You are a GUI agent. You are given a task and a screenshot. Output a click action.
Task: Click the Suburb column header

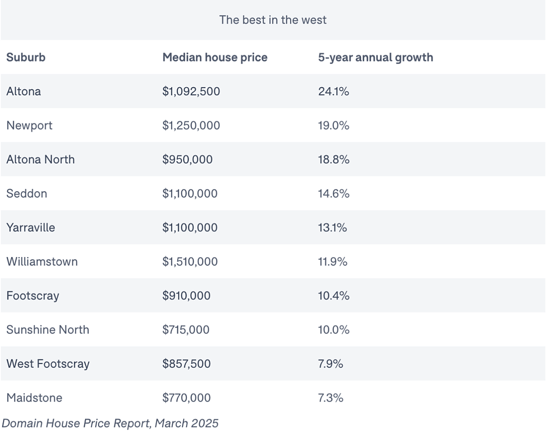26,57
